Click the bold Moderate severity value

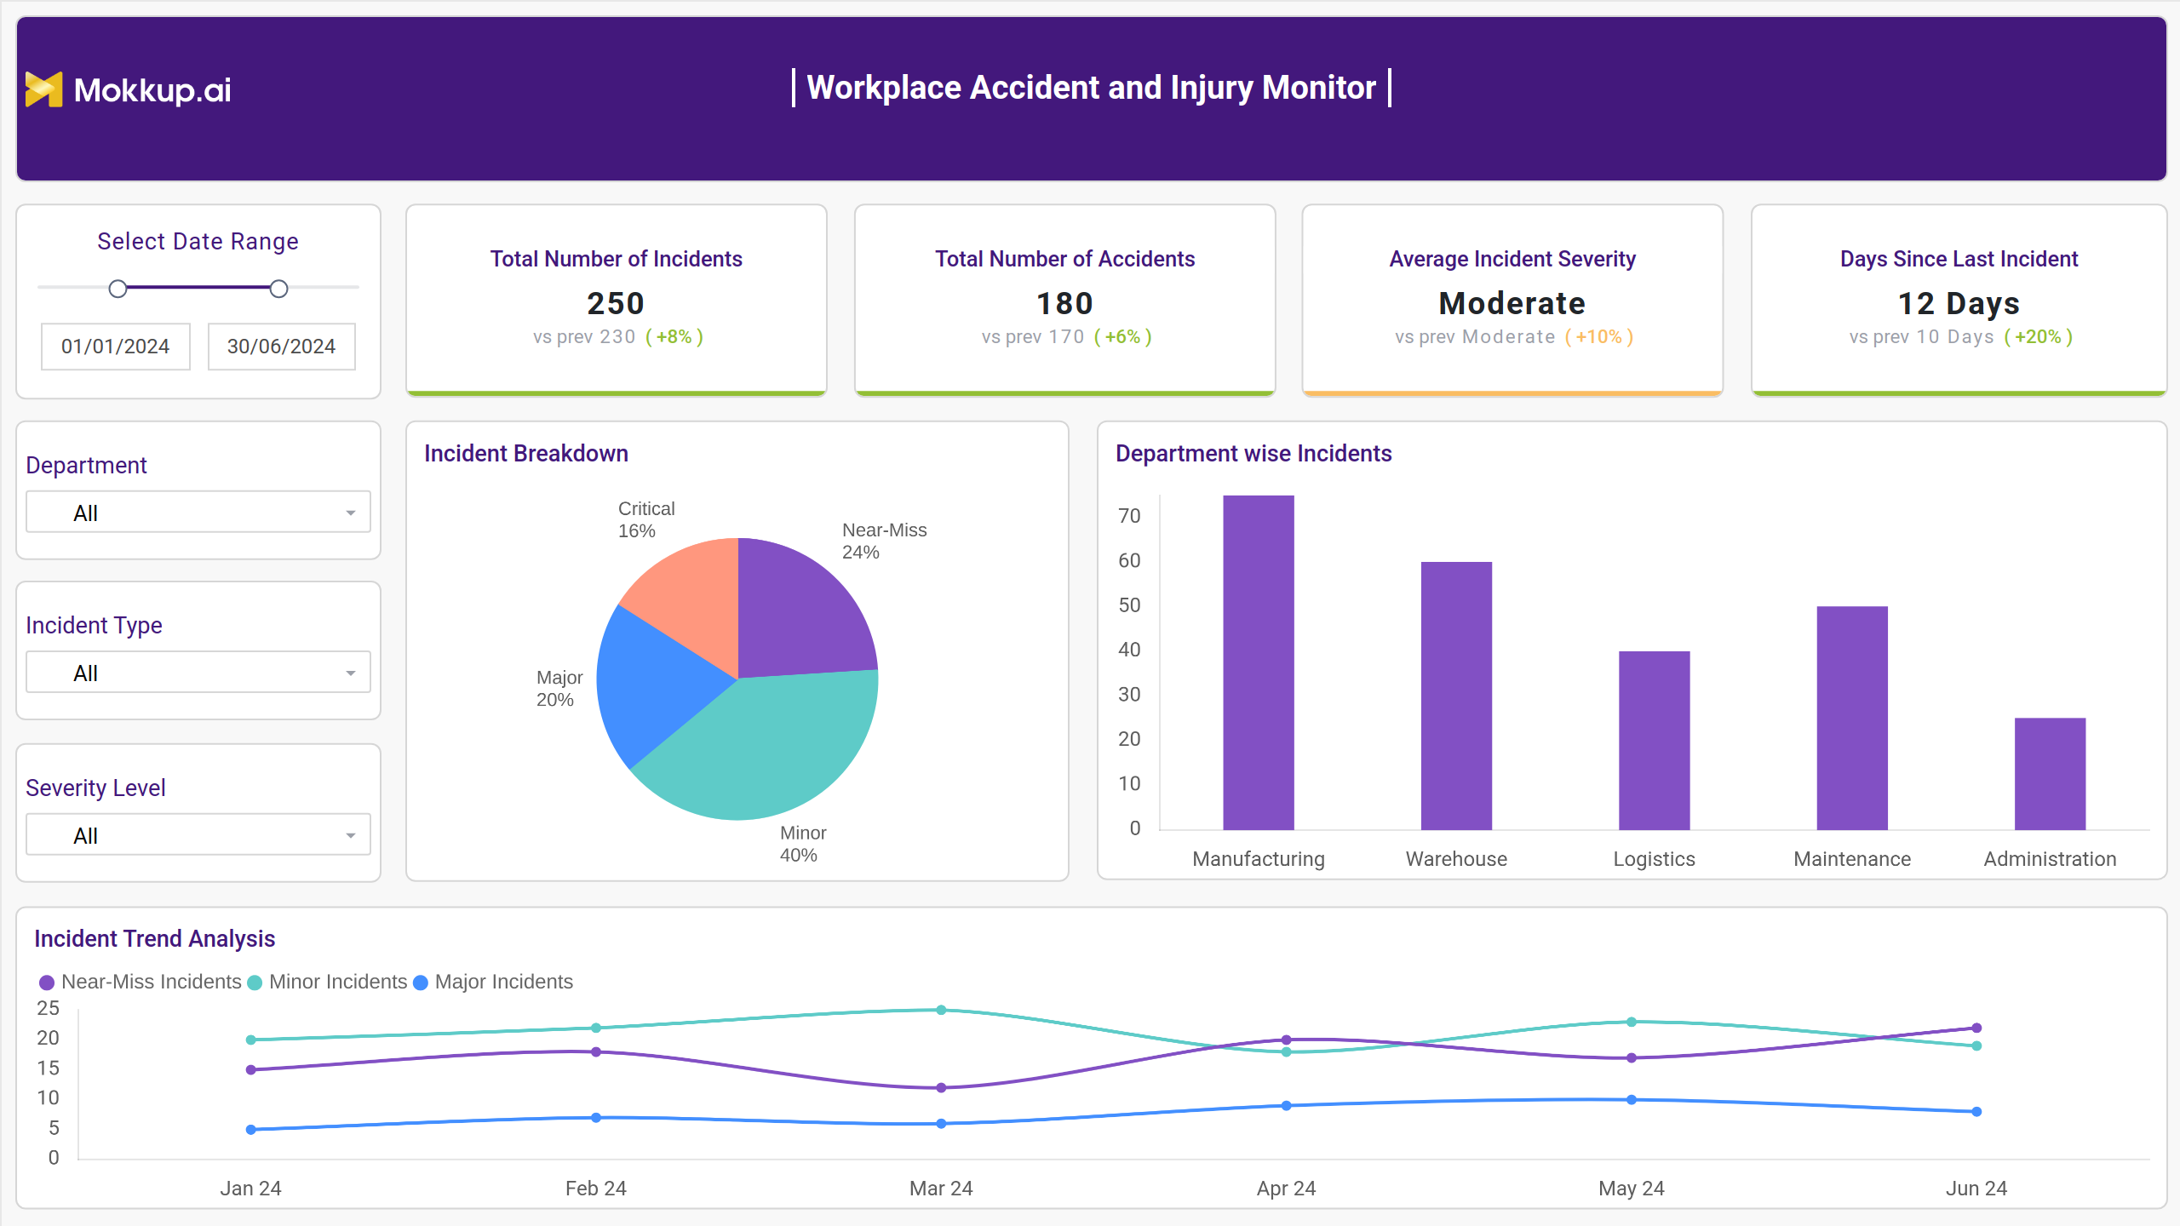click(x=1512, y=303)
